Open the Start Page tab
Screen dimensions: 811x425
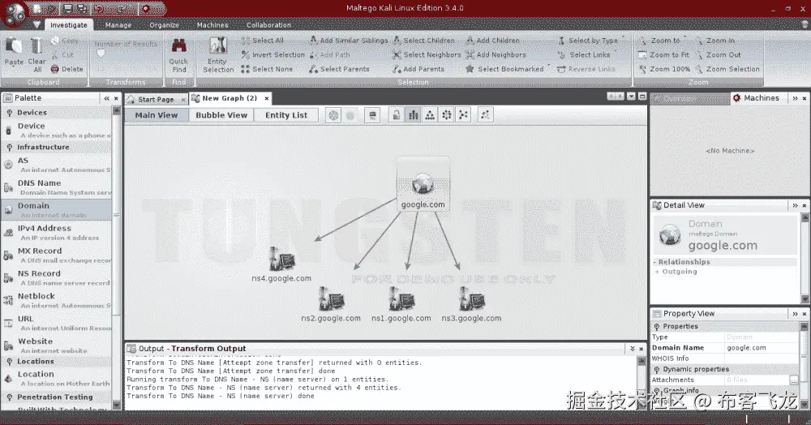coord(156,99)
